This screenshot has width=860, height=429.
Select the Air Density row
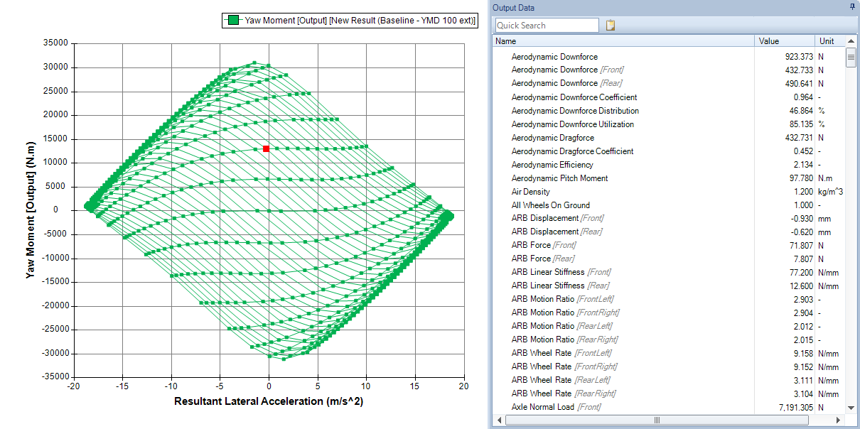(x=669, y=192)
